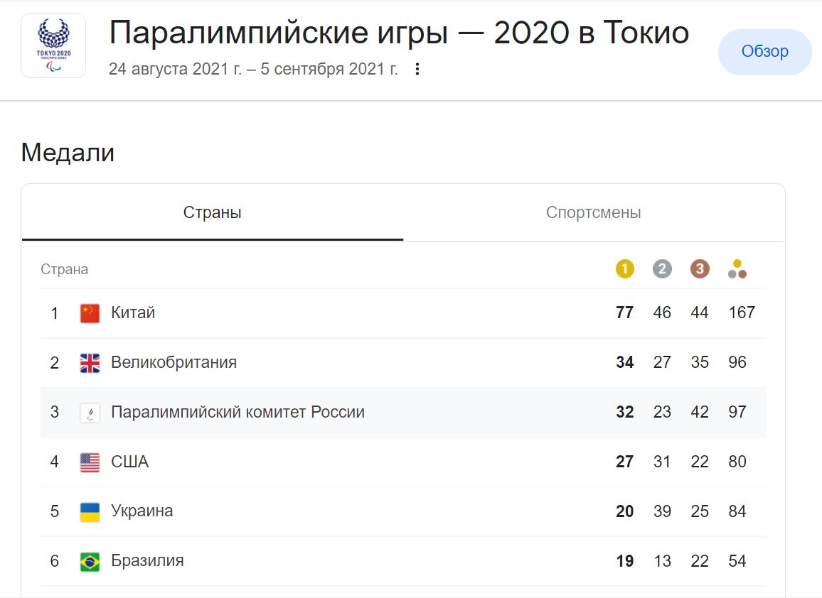822x598 pixels.
Task: Click the Brazil flag icon
Action: point(90,562)
